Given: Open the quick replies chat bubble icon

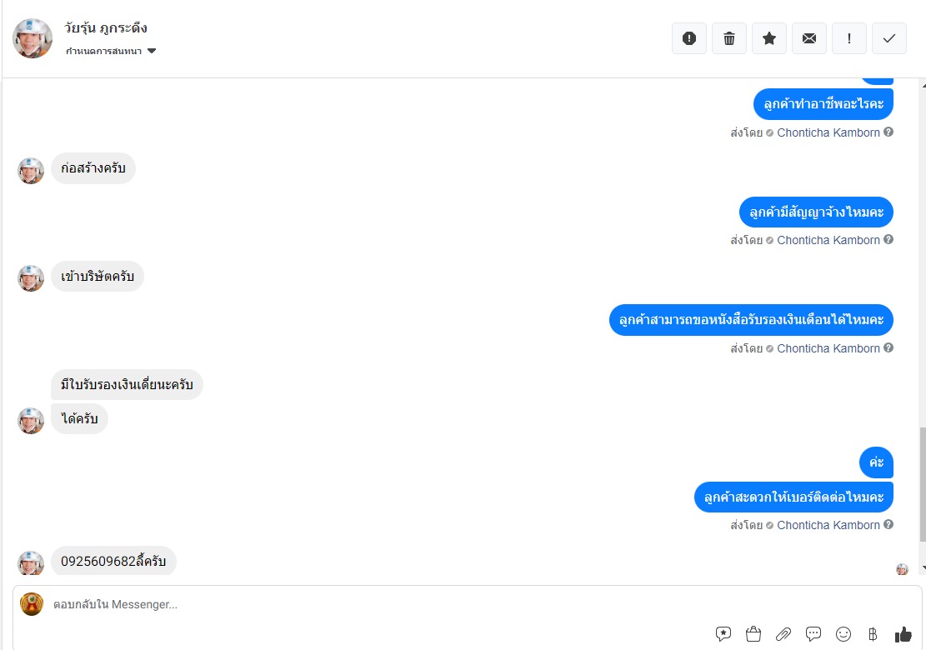Looking at the screenshot, I should click(x=813, y=634).
